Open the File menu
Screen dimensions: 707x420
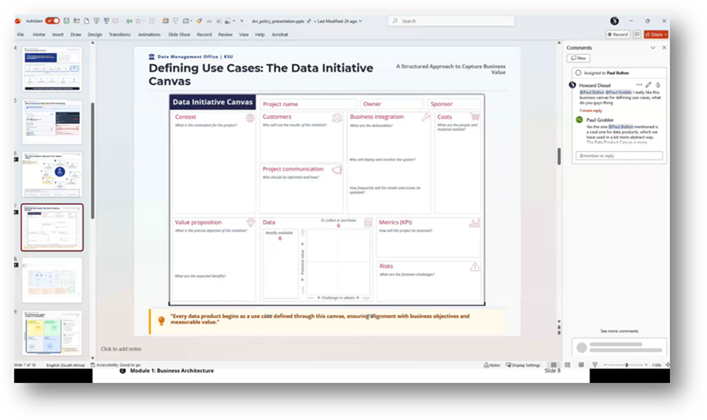click(20, 35)
